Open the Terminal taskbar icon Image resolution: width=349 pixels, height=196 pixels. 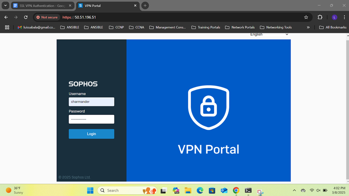(248, 190)
